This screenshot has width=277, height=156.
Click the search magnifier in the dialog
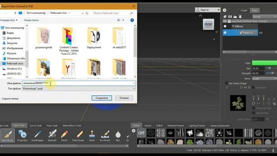click(131, 13)
